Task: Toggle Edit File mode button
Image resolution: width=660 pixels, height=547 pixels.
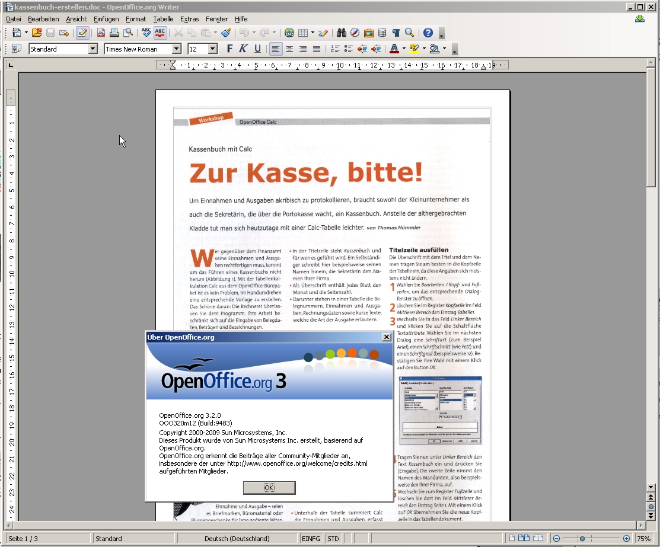Action: (82, 33)
